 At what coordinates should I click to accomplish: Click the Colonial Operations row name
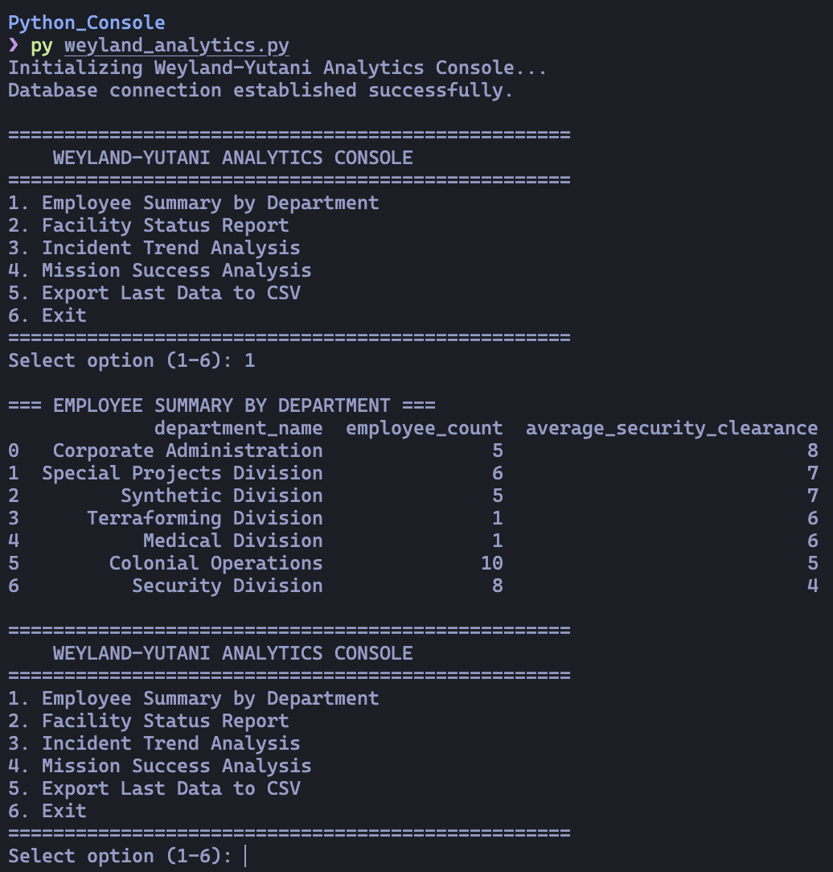215,563
